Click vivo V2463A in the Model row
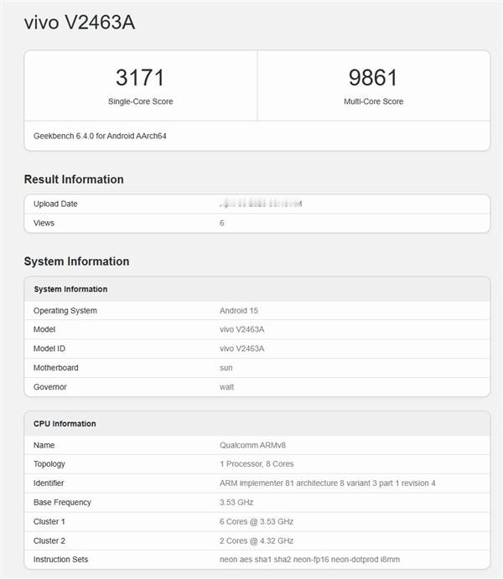This screenshot has width=503, height=579. (242, 329)
